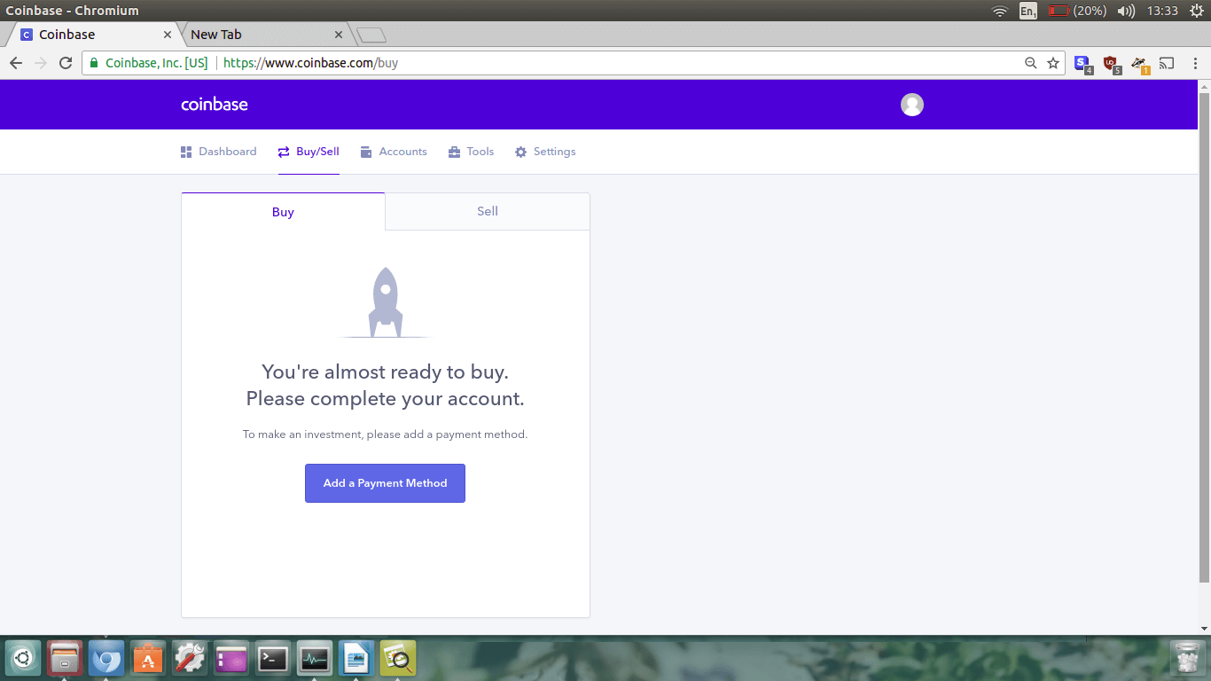The height and width of the screenshot is (681, 1211).
Task: Open the Accounts navigation item
Action: point(394,152)
